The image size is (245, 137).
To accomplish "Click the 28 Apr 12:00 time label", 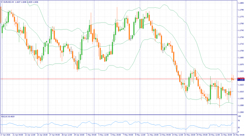I will pyautogui.click(x=67, y=135).
